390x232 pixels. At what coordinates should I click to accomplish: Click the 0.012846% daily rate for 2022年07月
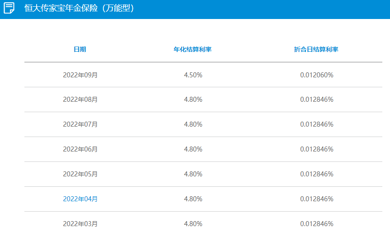317,124
